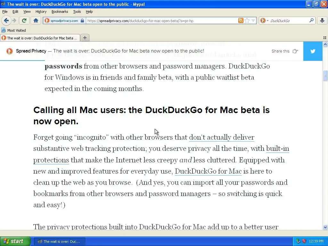This screenshot has height=246, width=328.
Task: Open the home page button
Action: (x=36, y=20)
